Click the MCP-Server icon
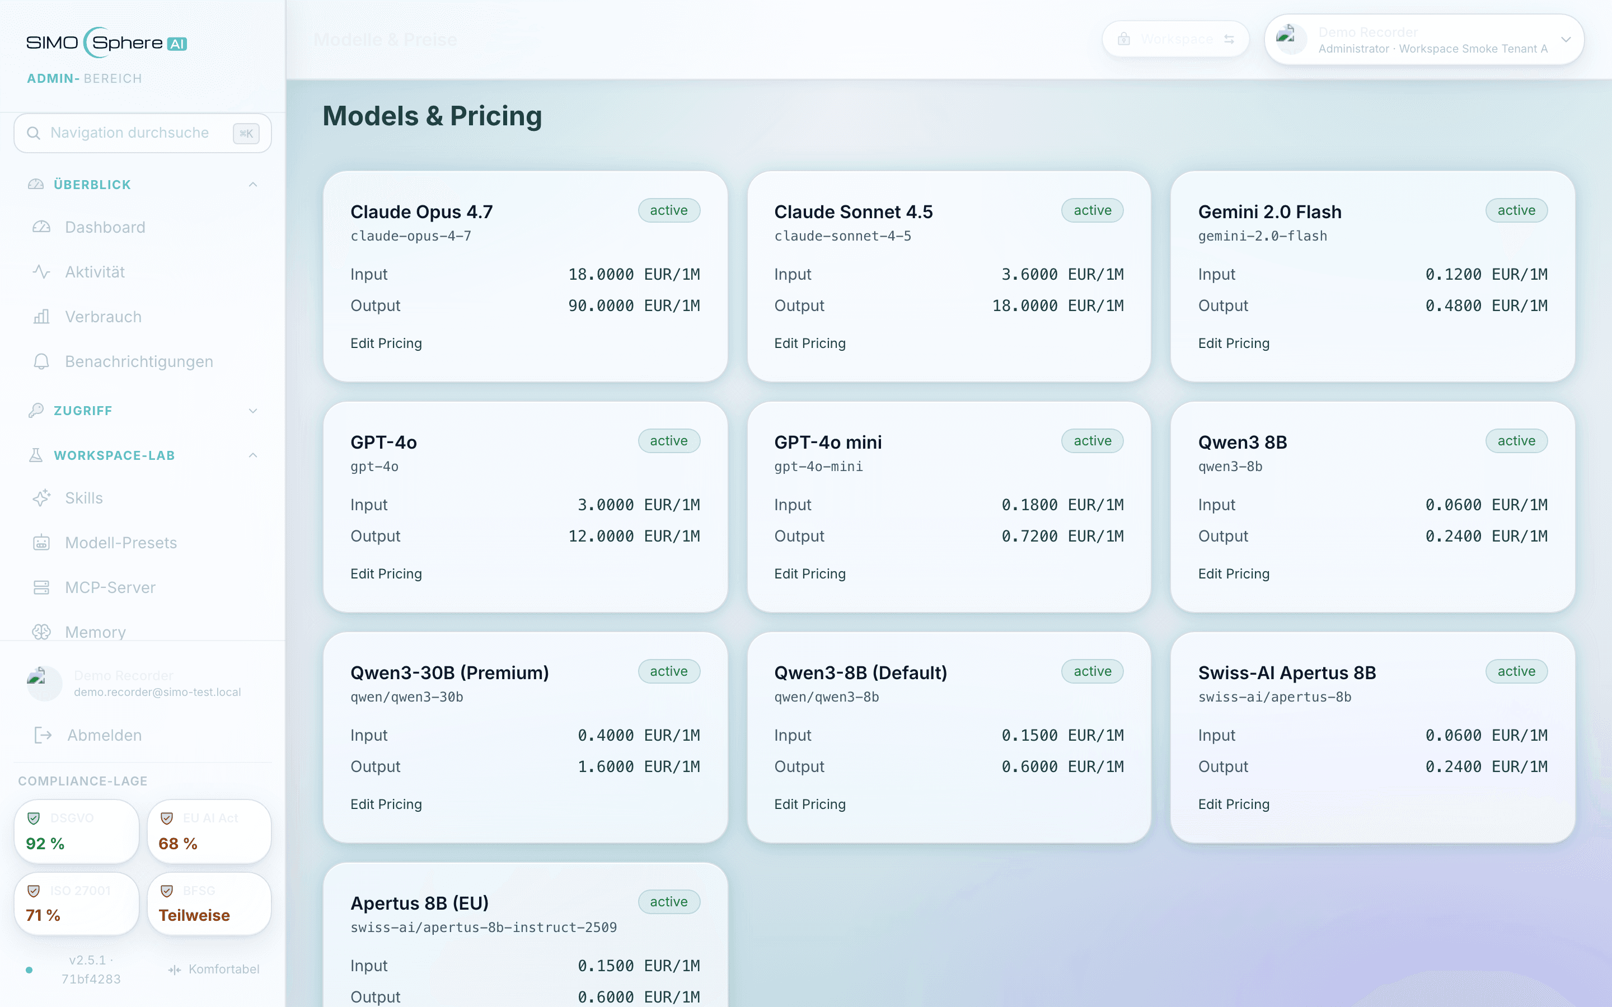 point(41,587)
